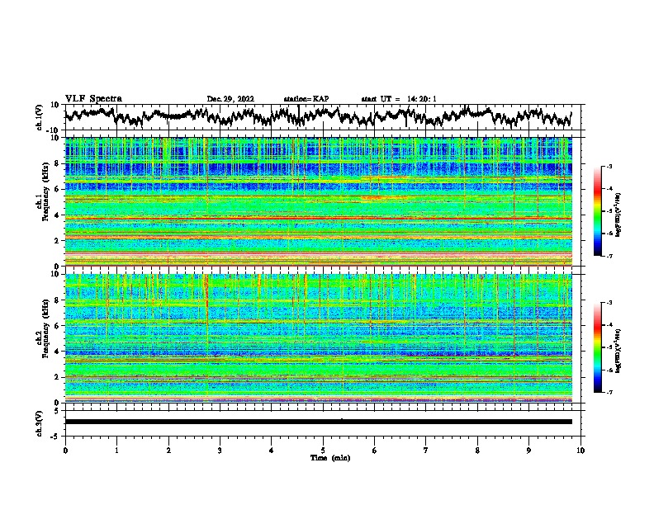Click the ch.1 color scale bar
654x505 pixels.
pos(597,211)
